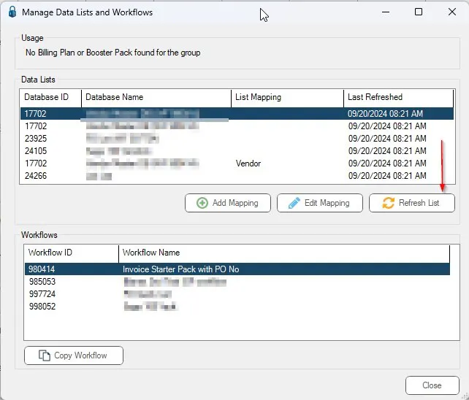The height and width of the screenshot is (400, 469).
Task: Click the Add Mapping button
Action: click(x=228, y=203)
